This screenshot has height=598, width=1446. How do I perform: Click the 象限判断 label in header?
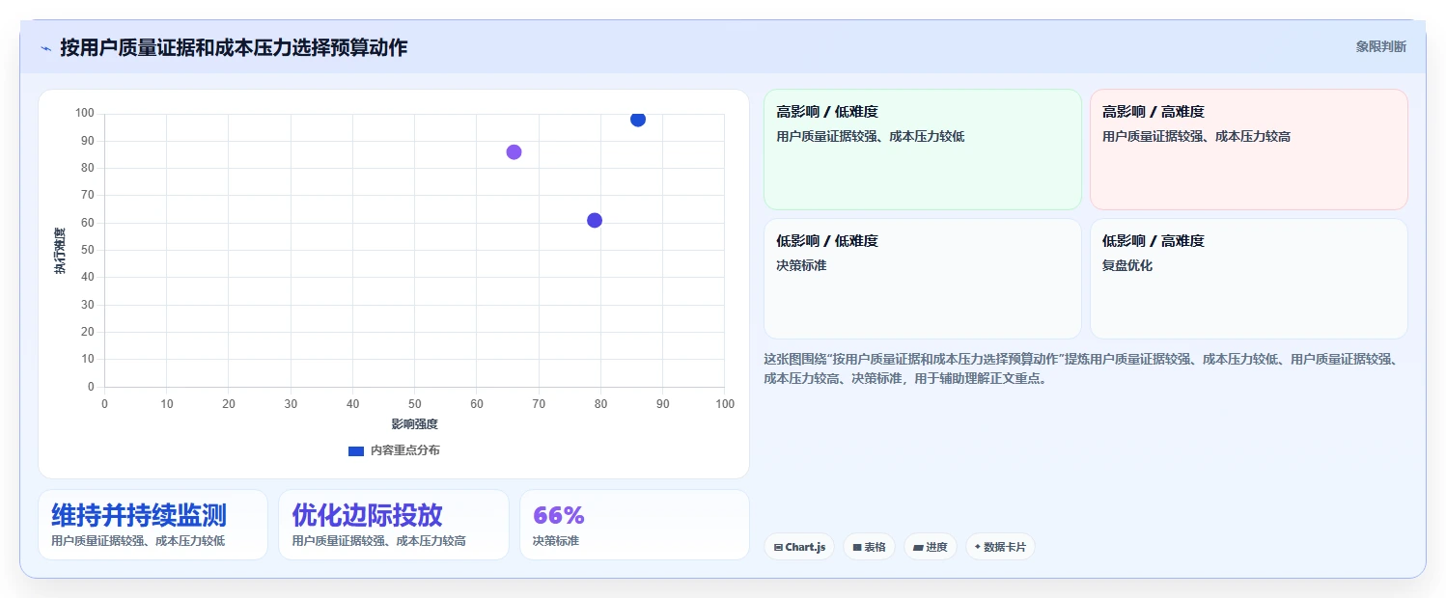(1381, 46)
